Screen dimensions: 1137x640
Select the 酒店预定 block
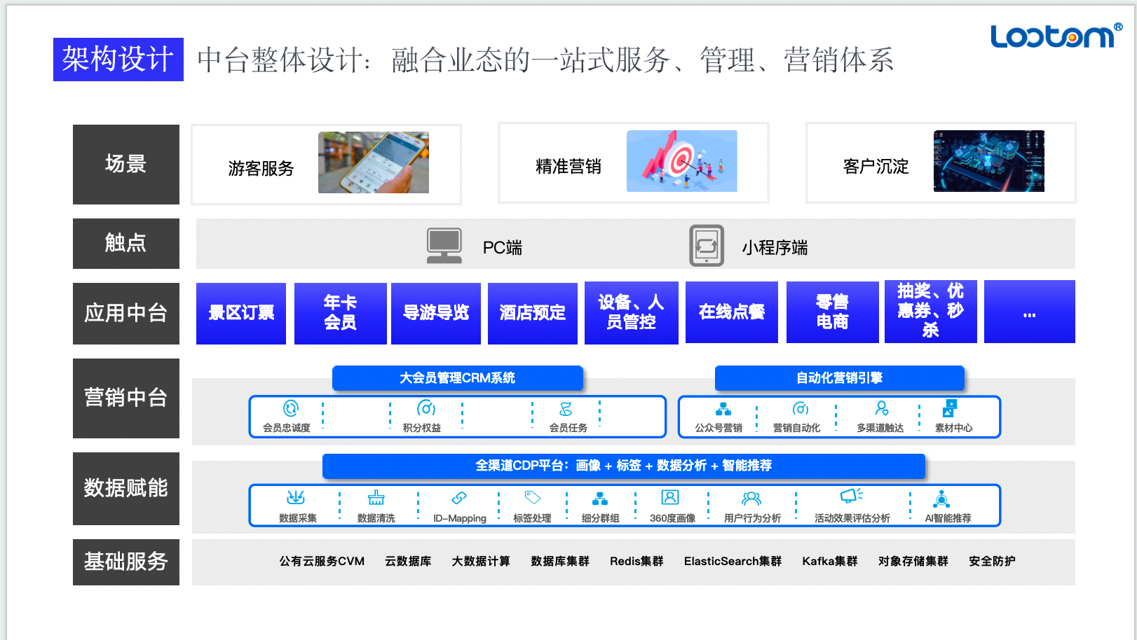(x=533, y=313)
